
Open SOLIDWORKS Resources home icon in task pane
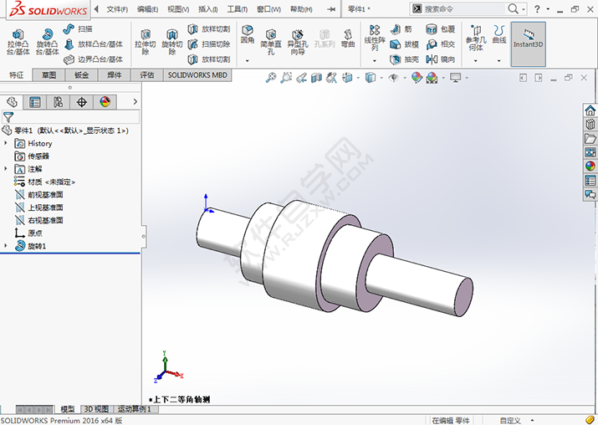pos(590,110)
